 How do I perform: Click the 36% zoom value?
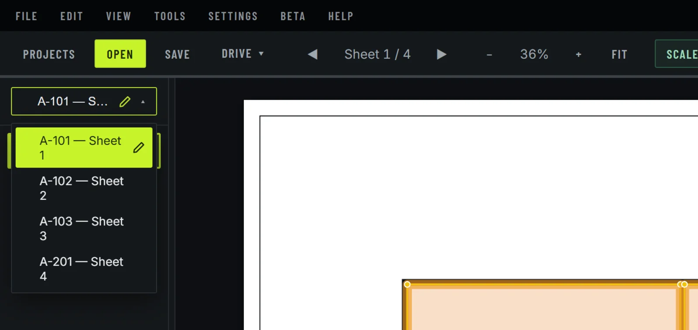pos(534,54)
